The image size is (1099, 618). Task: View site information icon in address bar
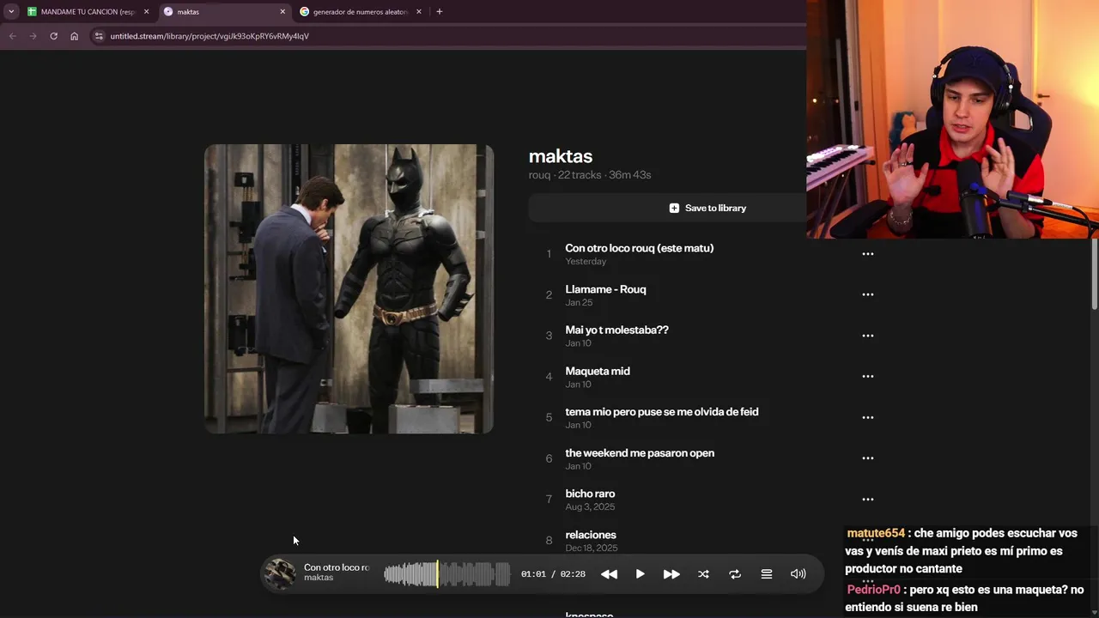[x=99, y=36]
